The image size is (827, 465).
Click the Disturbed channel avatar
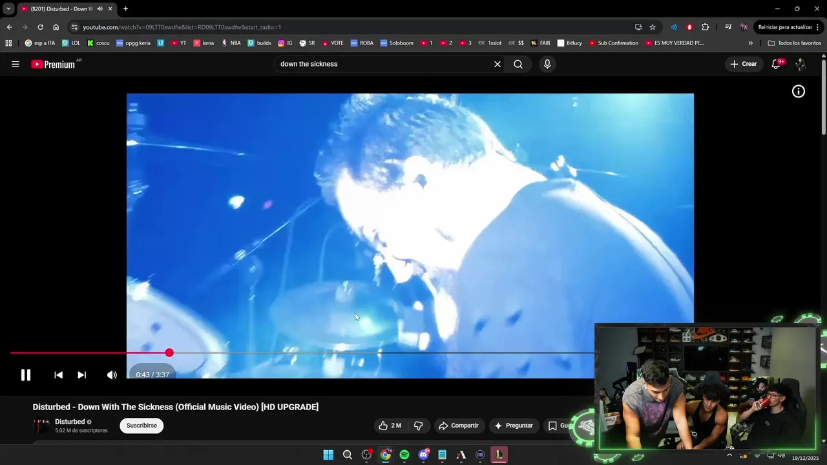coord(41,426)
